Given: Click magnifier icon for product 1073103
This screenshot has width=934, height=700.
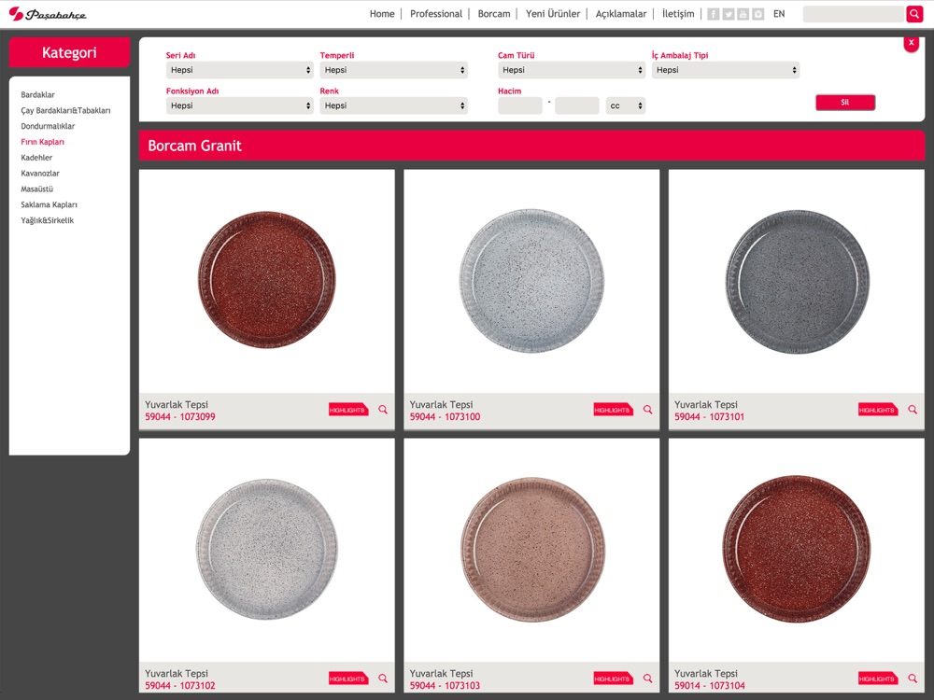Looking at the screenshot, I should click(x=647, y=679).
